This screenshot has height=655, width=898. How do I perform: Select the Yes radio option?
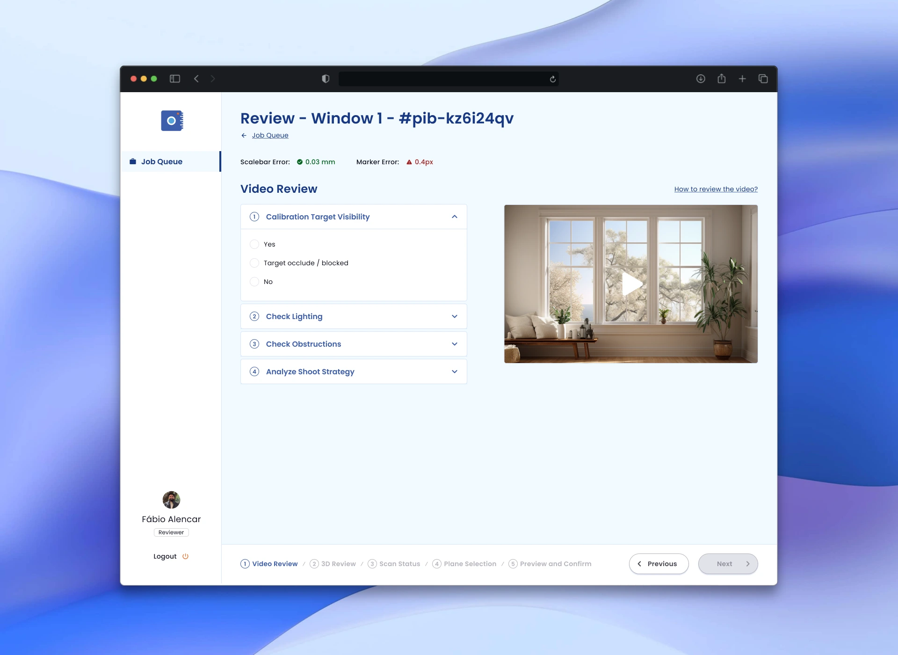tap(254, 244)
